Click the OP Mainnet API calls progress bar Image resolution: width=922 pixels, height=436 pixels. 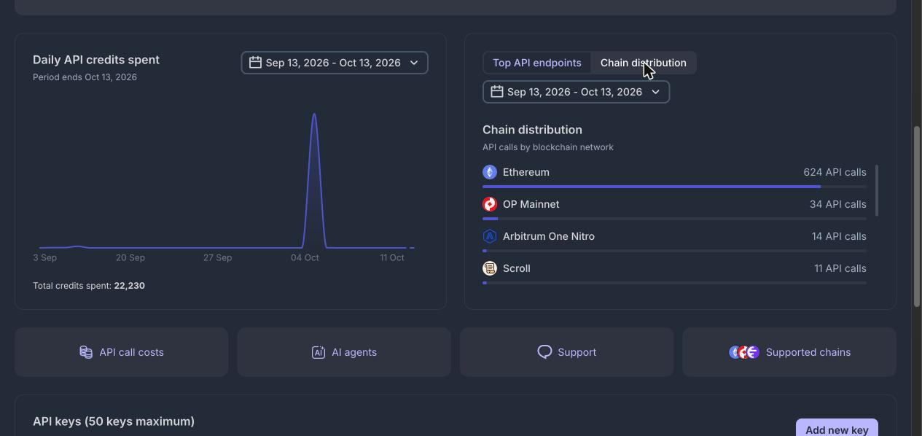tap(674, 219)
